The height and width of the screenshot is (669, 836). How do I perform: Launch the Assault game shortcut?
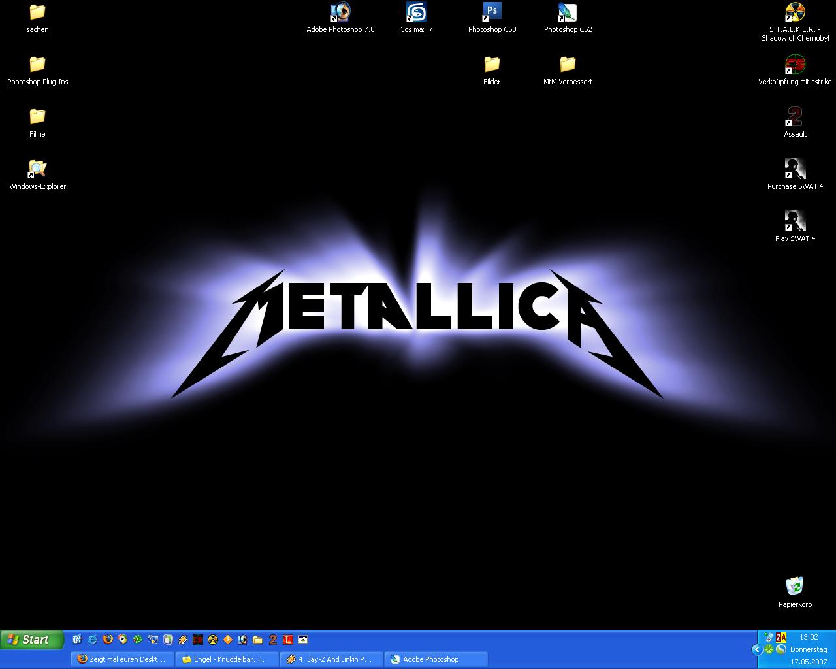coord(795,123)
